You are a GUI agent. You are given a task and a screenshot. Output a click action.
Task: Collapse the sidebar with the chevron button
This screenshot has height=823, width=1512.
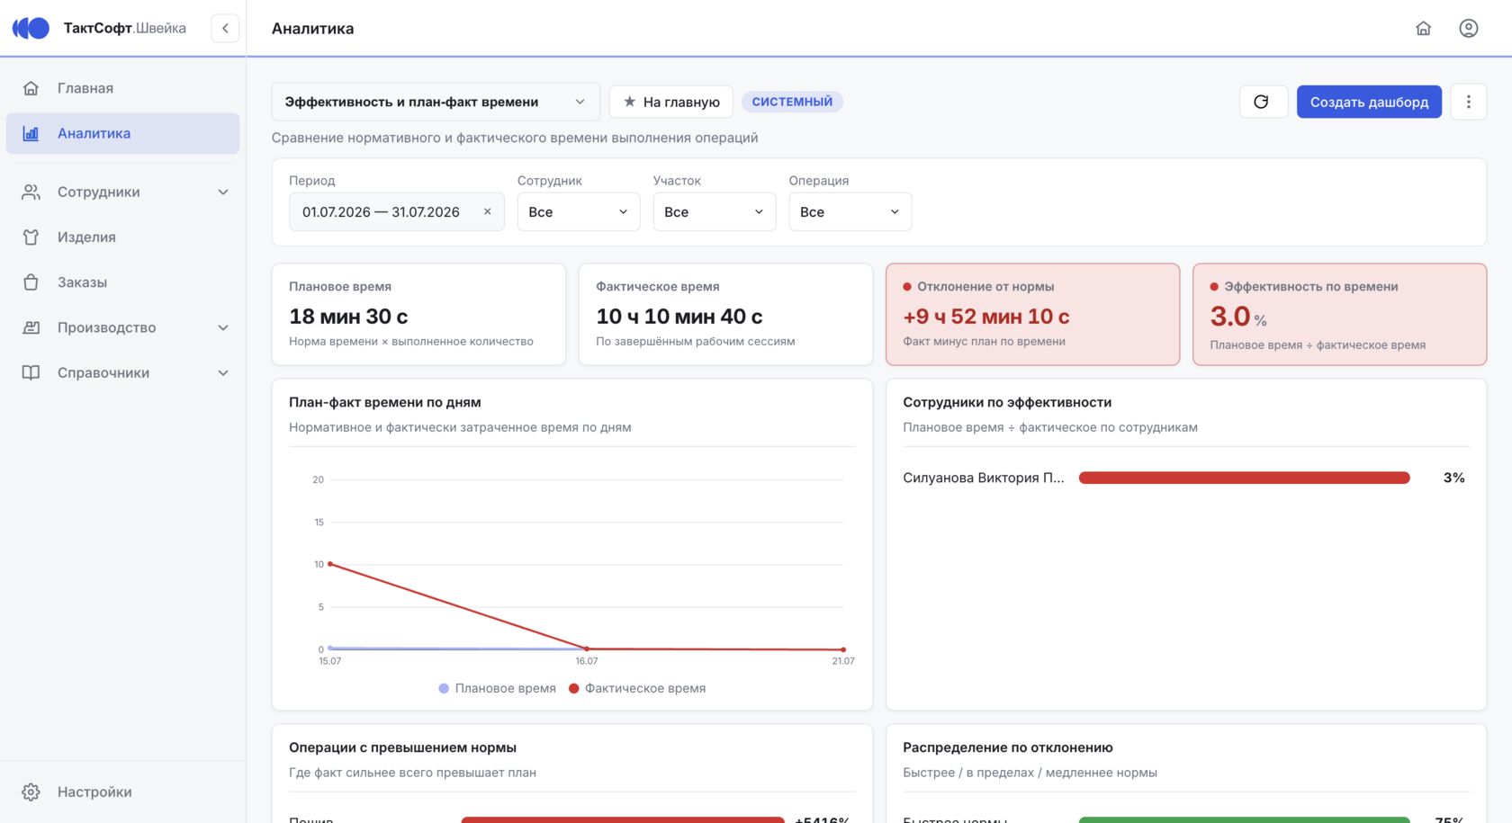click(x=225, y=28)
